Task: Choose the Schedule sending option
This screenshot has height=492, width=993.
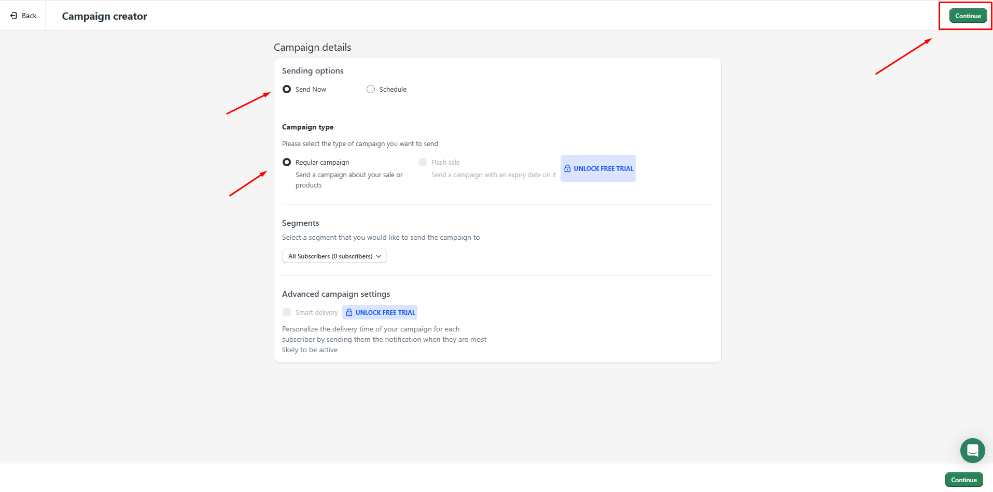Action: (x=371, y=89)
